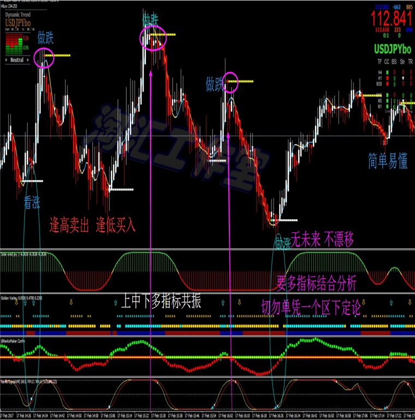Click the orange USDJPYbo label under Dynamic Trend

point(17,23)
